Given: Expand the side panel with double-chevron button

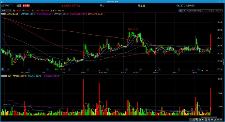Looking at the screenshot, I should tap(2, 69).
